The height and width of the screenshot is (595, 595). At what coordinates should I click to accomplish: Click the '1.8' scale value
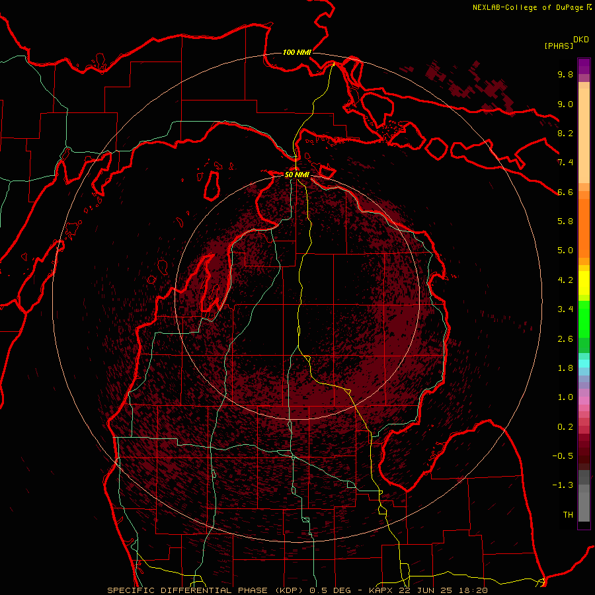[565, 368]
